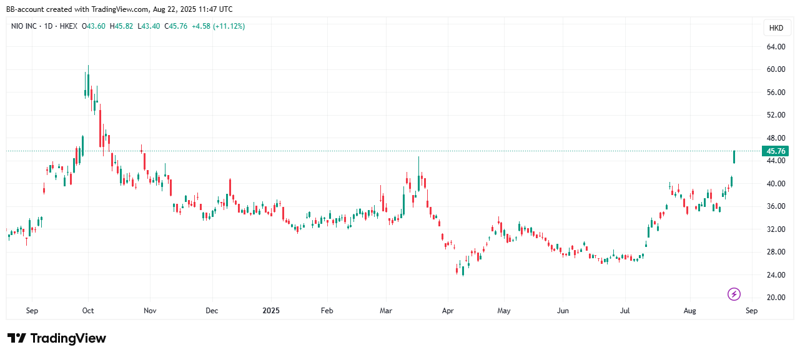Click the 32.00 price axis label

776,229
